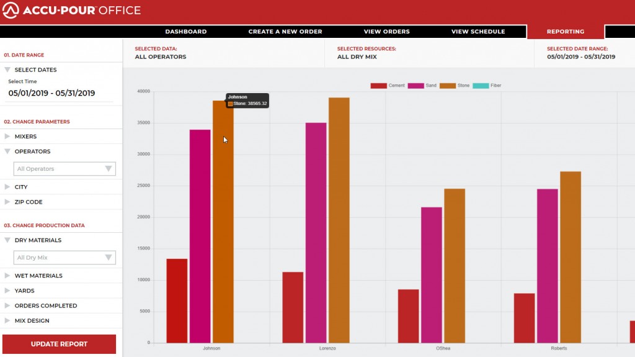
Task: Click the Selected Data All Operators text
Action: tap(161, 56)
